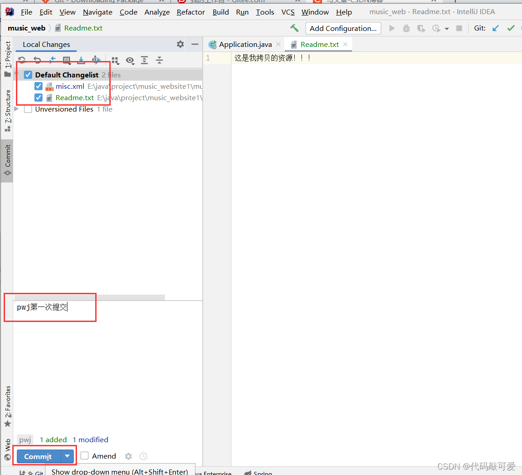This screenshot has height=475, width=522.
Task: Uncheck the Readme.txt file checkbox
Action: 38,98
